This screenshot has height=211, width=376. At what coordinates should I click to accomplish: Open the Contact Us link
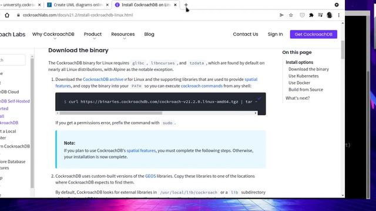click(246, 34)
